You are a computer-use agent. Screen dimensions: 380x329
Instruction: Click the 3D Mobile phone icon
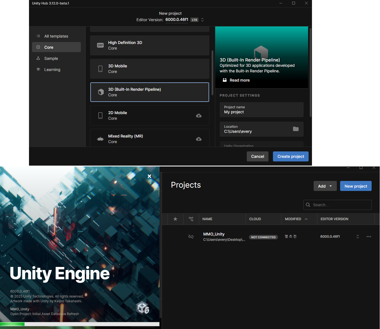point(100,69)
